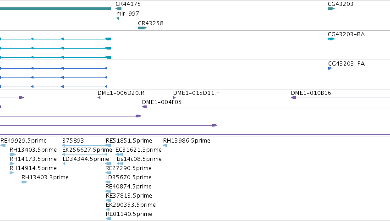Select the 375893 spliced alignment line
Viewport: 390px width, 221px height.
click(x=85, y=145)
